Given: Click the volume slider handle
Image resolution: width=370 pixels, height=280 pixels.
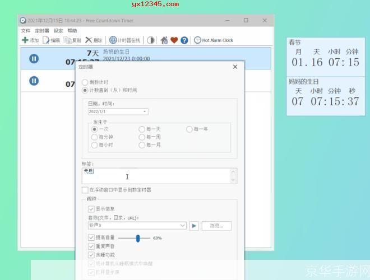Looking at the screenshot, I should pos(138,239).
